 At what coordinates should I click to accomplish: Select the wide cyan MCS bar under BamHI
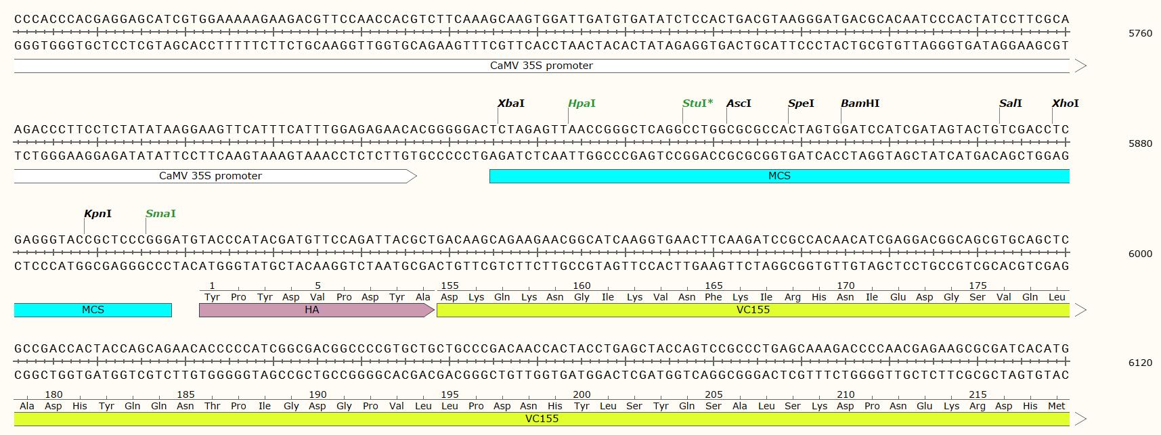[x=779, y=176]
